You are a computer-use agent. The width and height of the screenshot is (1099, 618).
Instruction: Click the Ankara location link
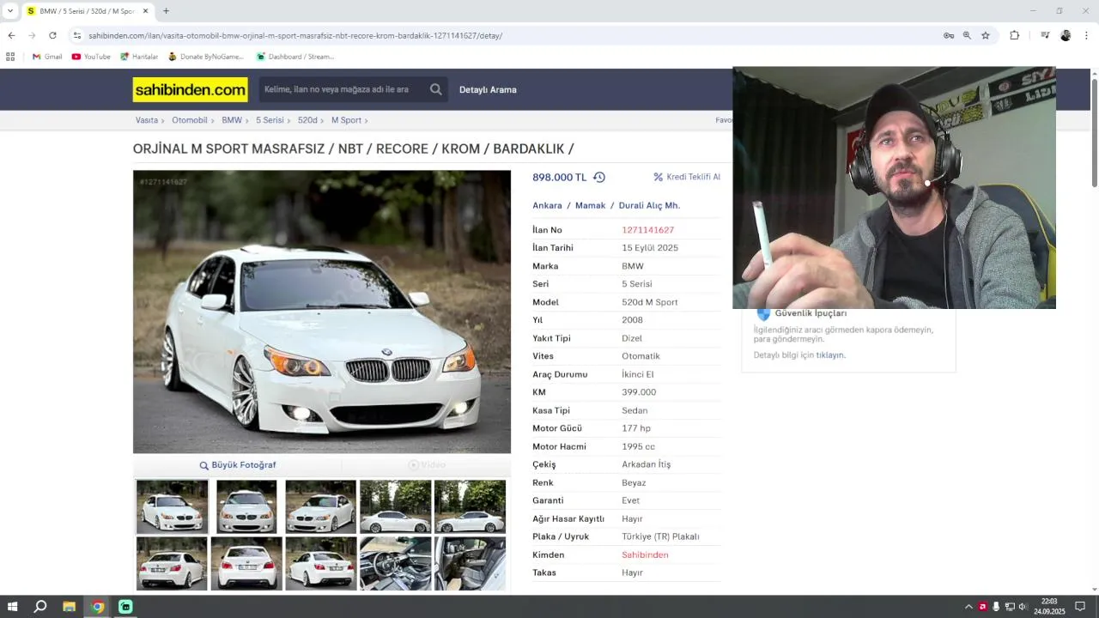547,205
